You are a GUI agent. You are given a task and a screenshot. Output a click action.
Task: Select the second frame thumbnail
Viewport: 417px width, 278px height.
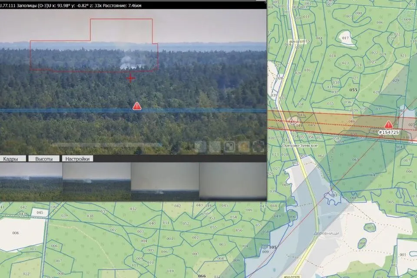coord(97,182)
